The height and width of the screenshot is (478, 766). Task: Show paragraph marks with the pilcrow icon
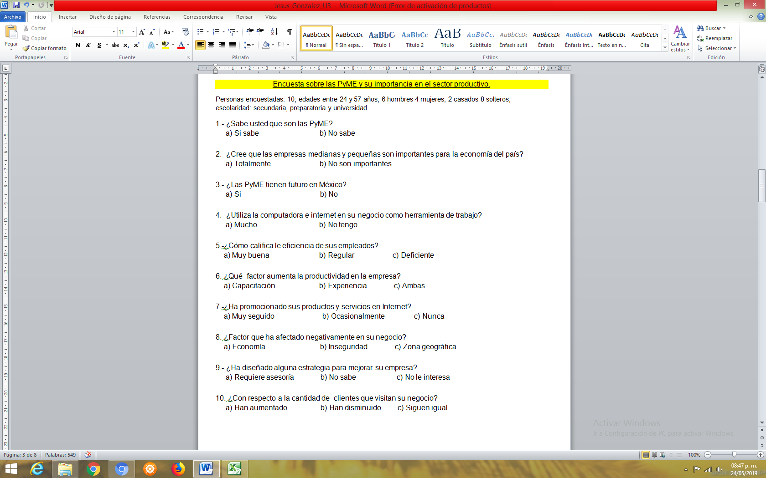point(289,32)
